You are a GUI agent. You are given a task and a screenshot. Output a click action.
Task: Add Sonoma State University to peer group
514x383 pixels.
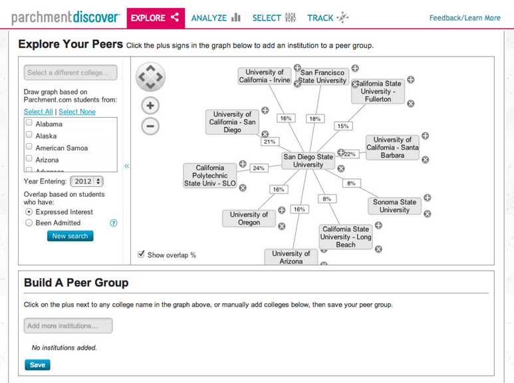[427, 197]
